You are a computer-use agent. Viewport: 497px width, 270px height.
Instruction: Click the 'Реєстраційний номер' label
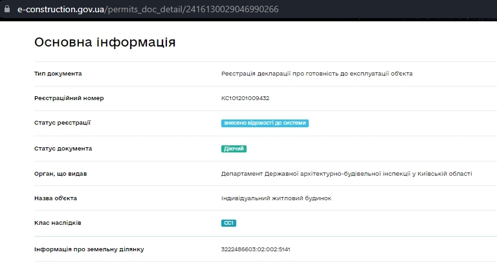point(69,98)
